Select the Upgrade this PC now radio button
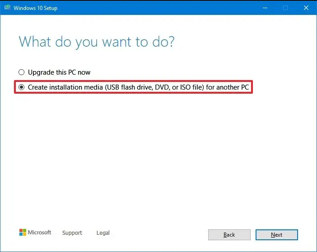 click(21, 72)
